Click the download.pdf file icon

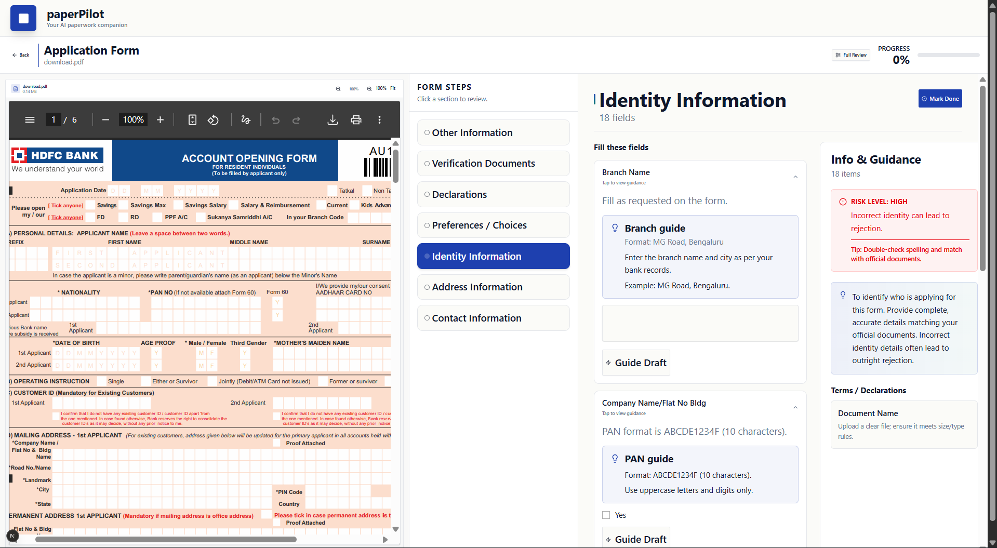pyautogui.click(x=16, y=89)
